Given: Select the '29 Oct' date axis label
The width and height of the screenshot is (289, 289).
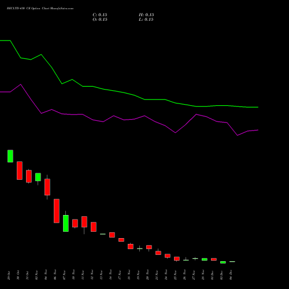Looking at the screenshot, I should point(9,275).
